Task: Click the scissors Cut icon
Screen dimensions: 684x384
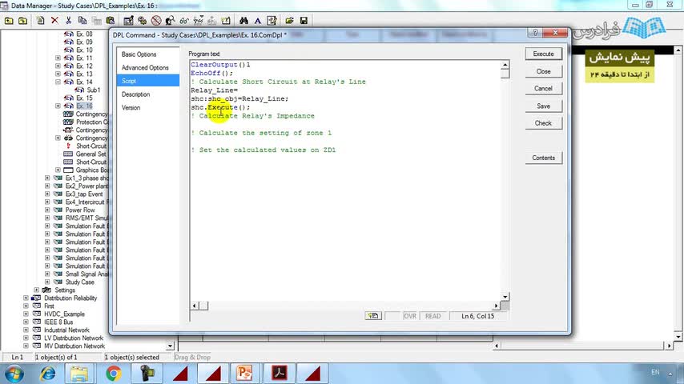Action: pos(69,21)
